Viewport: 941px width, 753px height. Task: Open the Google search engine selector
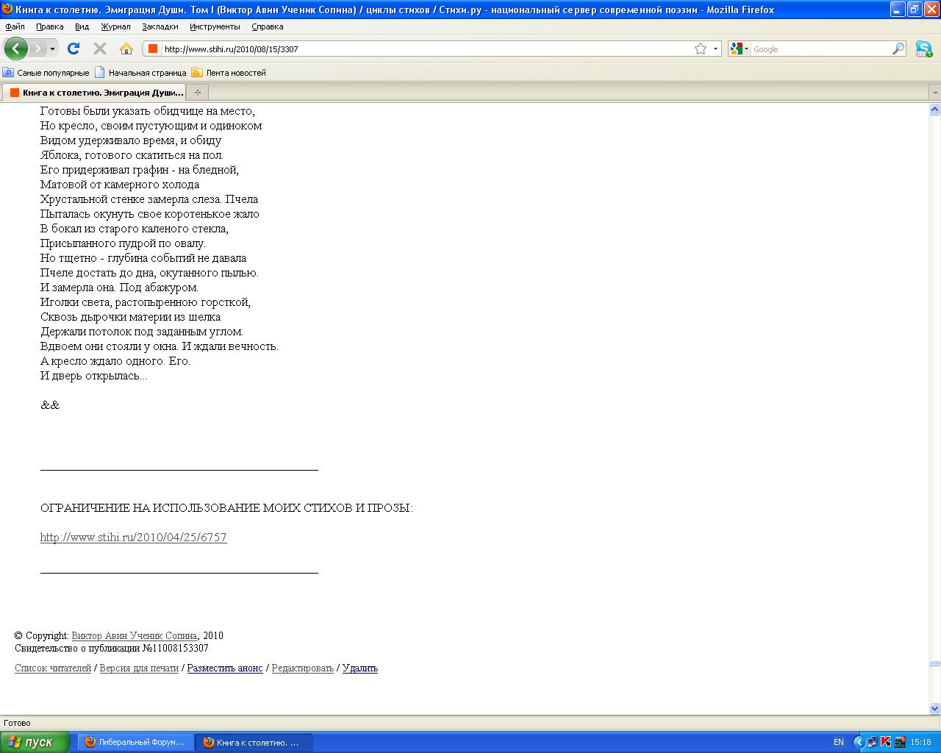pyautogui.click(x=739, y=49)
